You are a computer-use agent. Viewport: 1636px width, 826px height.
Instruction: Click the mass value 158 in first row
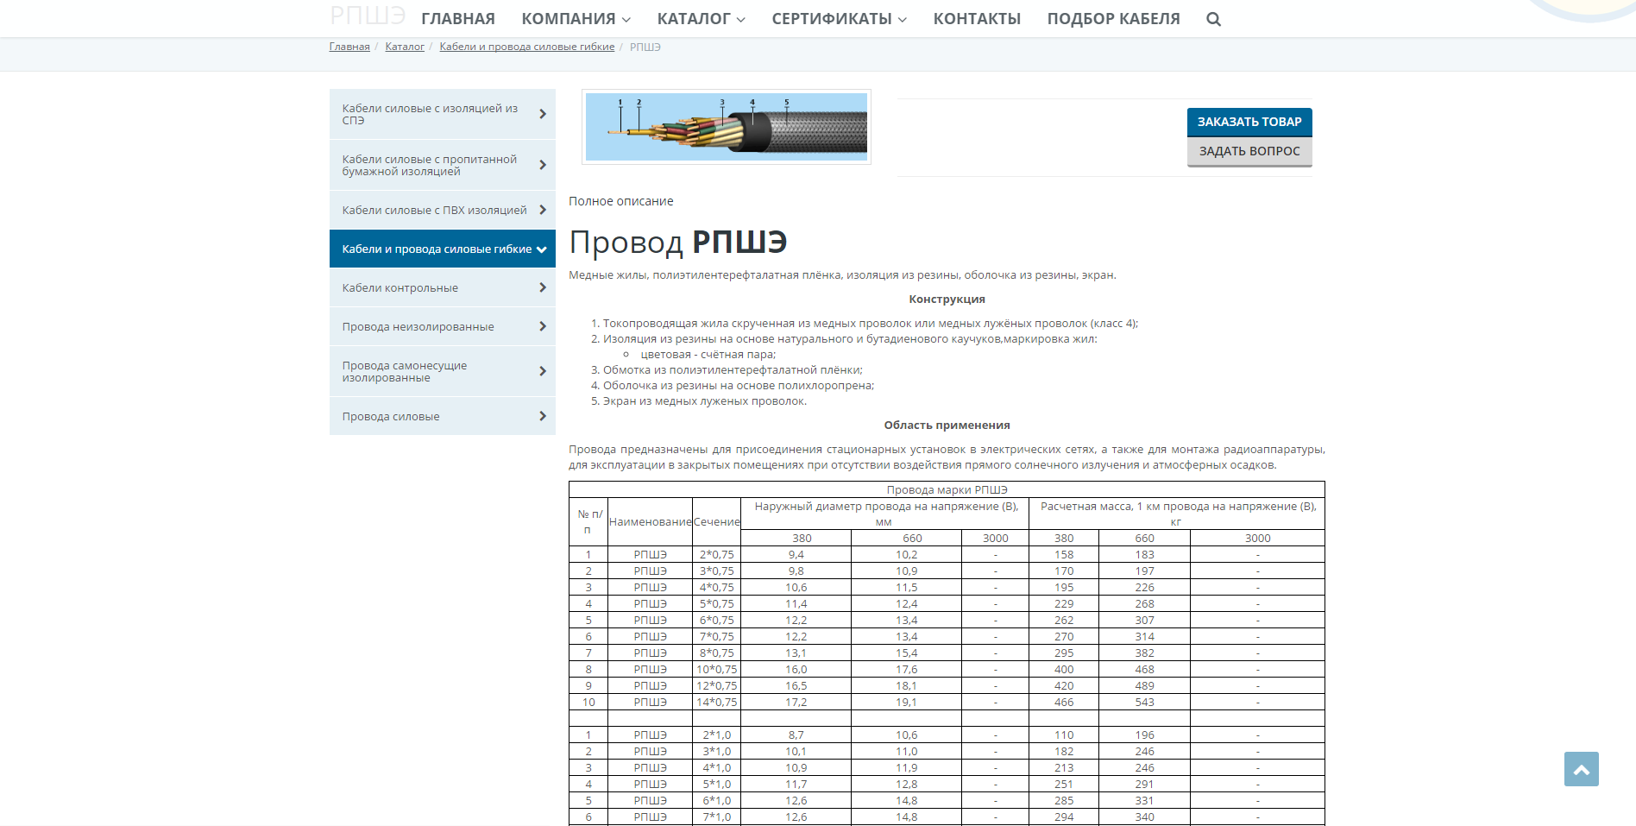click(1064, 554)
